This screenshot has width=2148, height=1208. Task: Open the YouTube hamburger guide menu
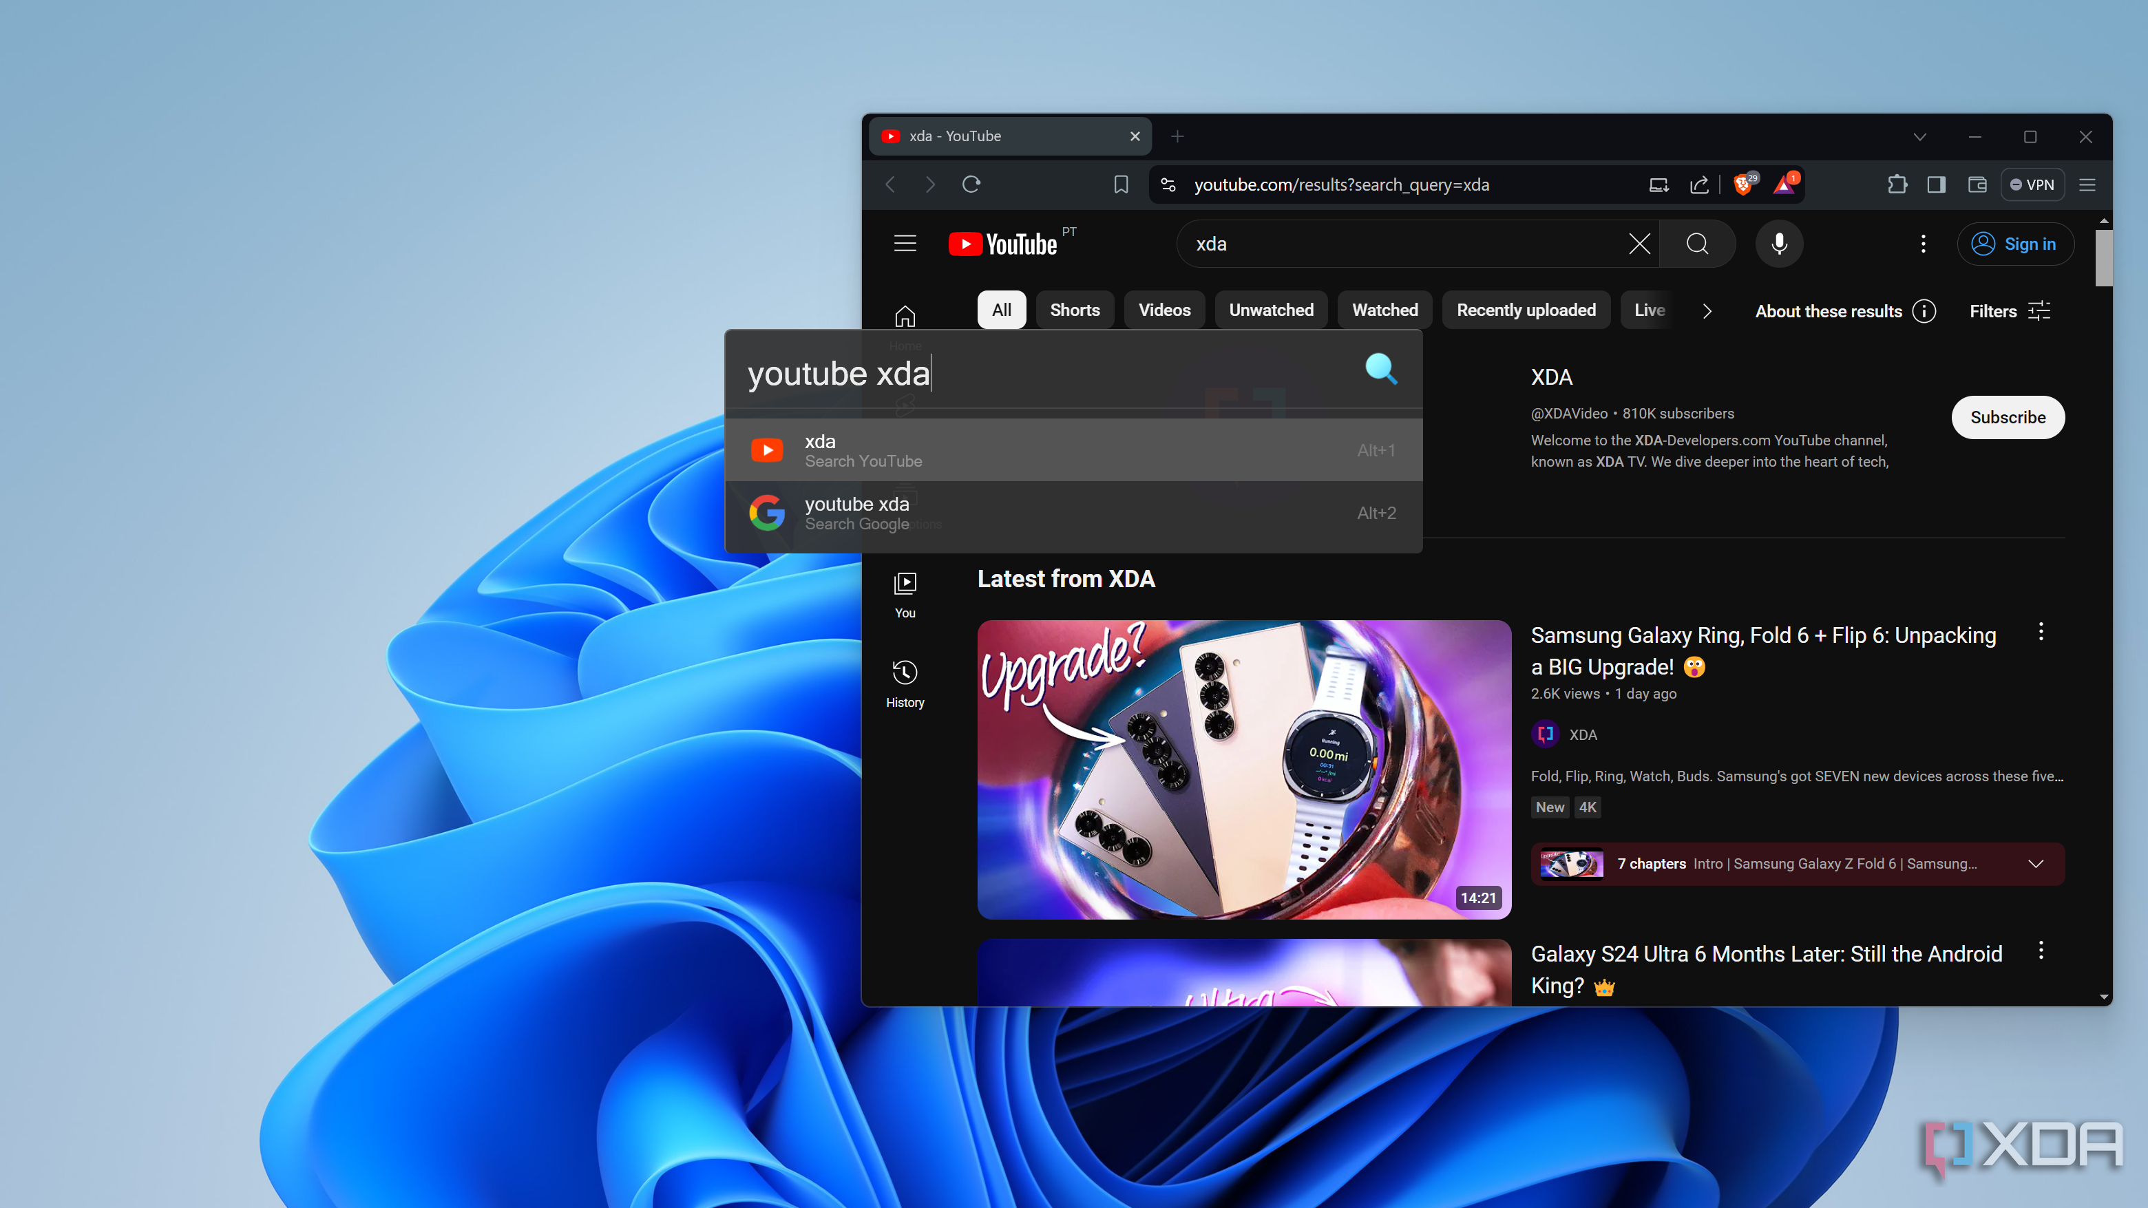tap(905, 244)
